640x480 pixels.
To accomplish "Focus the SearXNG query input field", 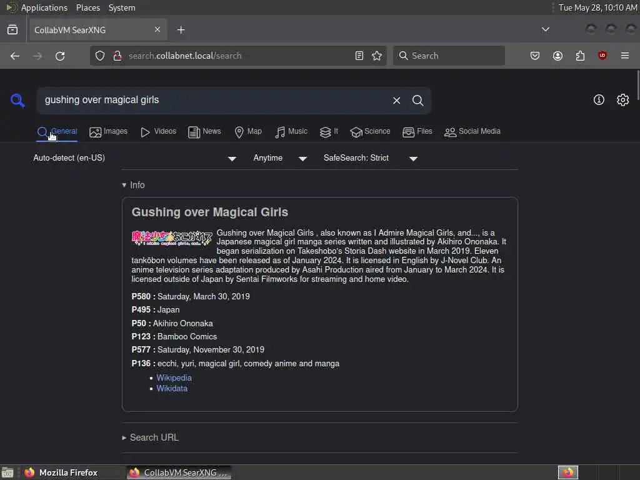I will point(214,101).
